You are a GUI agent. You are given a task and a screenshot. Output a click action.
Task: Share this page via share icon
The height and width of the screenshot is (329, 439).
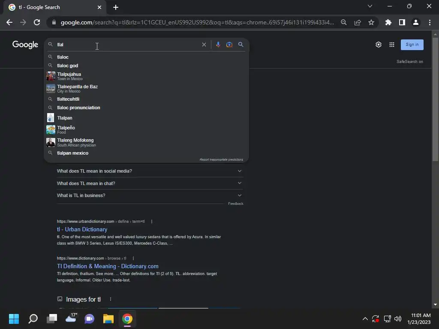[358, 22]
